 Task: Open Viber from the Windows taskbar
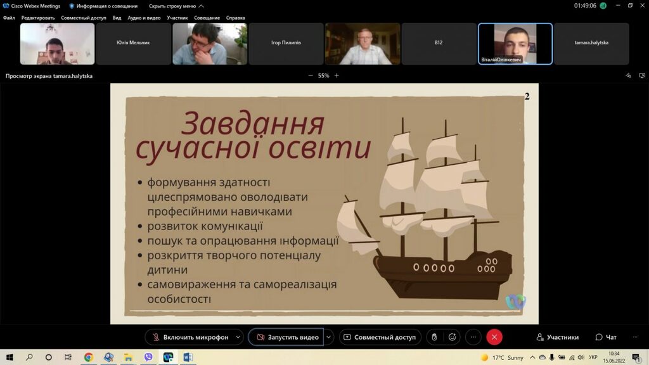pos(148,357)
